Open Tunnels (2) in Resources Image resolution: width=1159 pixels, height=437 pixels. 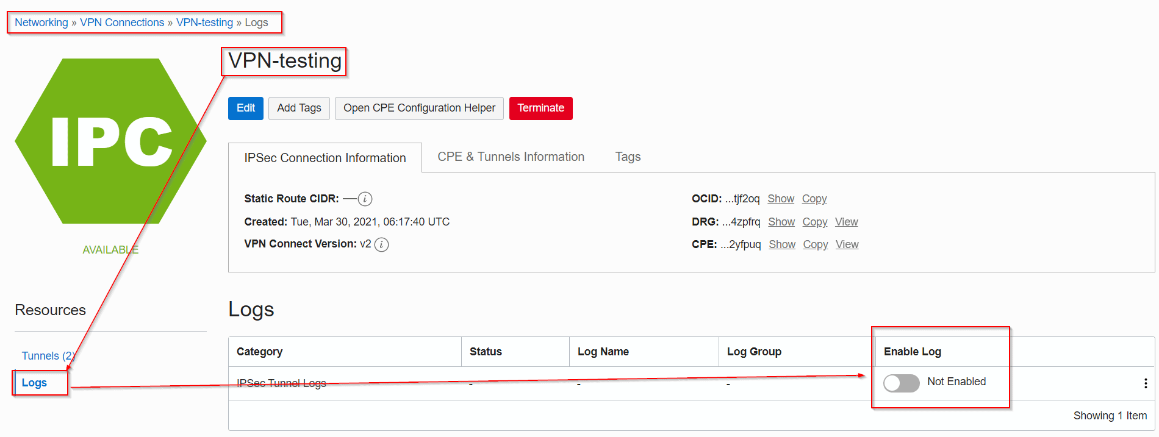pyautogui.click(x=48, y=356)
